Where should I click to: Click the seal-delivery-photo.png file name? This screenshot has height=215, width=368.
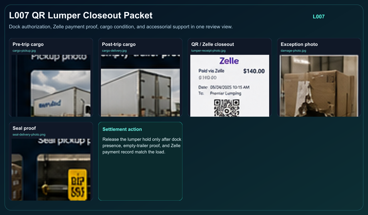pos(29,135)
